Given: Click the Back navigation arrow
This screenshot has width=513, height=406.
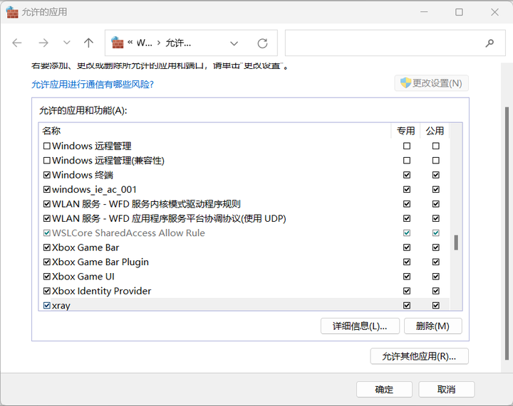Looking at the screenshot, I should click(x=16, y=43).
